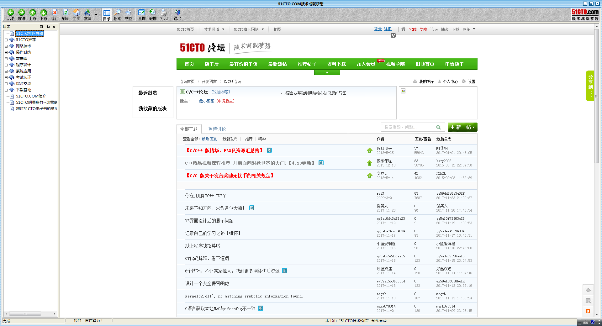Click the small V dropdown below login
Viewport: 602px width, 326px height.
[x=393, y=35]
